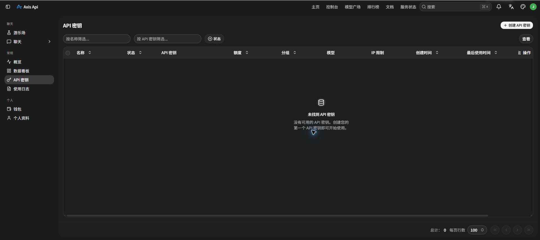This screenshot has height=240, width=540.
Task: Click the 创建 API 密钥 button
Action: [x=517, y=25]
